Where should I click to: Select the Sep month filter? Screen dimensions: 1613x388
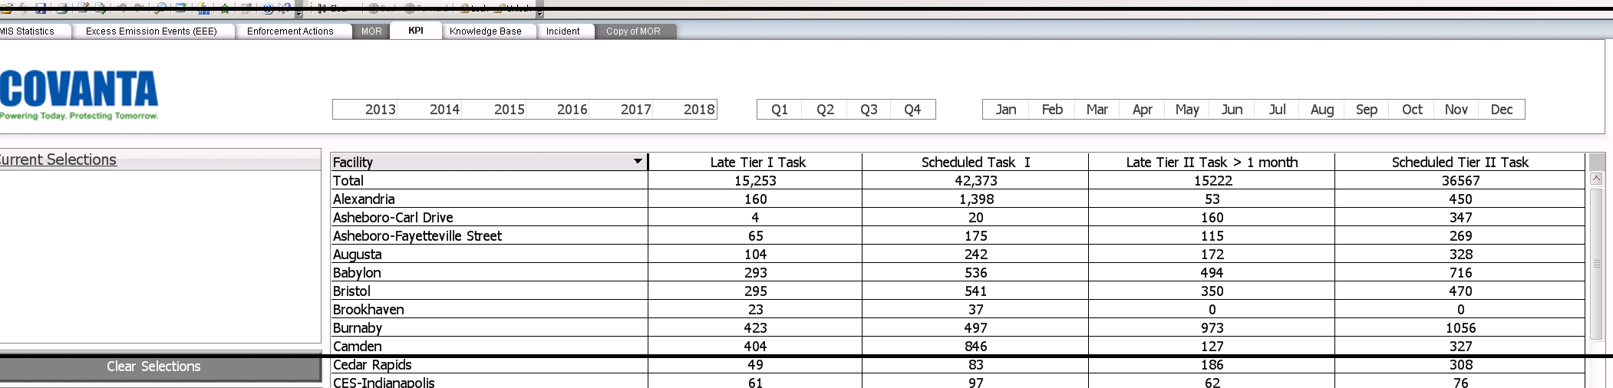[x=1367, y=110]
